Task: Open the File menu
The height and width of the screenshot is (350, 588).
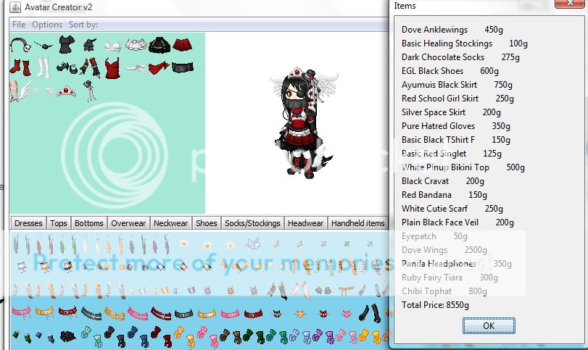Action: [x=19, y=25]
